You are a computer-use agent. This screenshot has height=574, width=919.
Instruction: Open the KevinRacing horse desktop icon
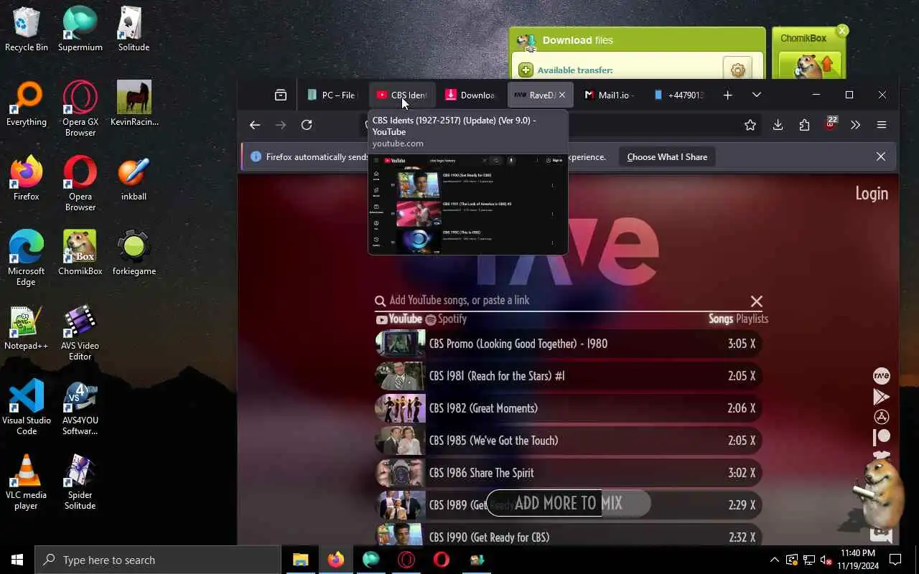[134, 103]
